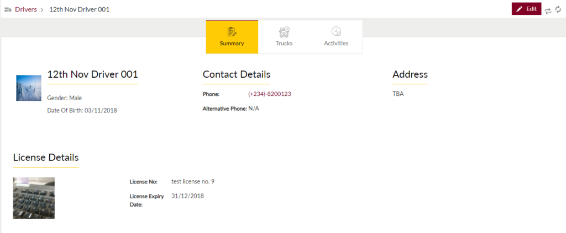566x233 pixels.
Task: Open the license image thumbnail
Action: [34, 198]
